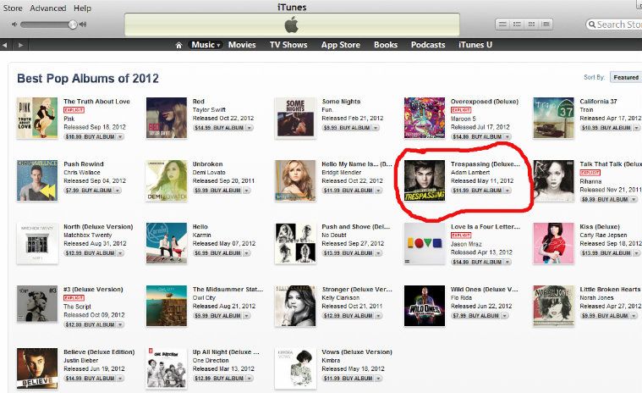Adjust the volume slider knob
This screenshot has width=642, height=393.
73,25
